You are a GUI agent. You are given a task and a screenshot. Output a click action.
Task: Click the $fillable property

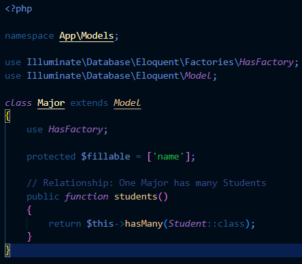105,157
